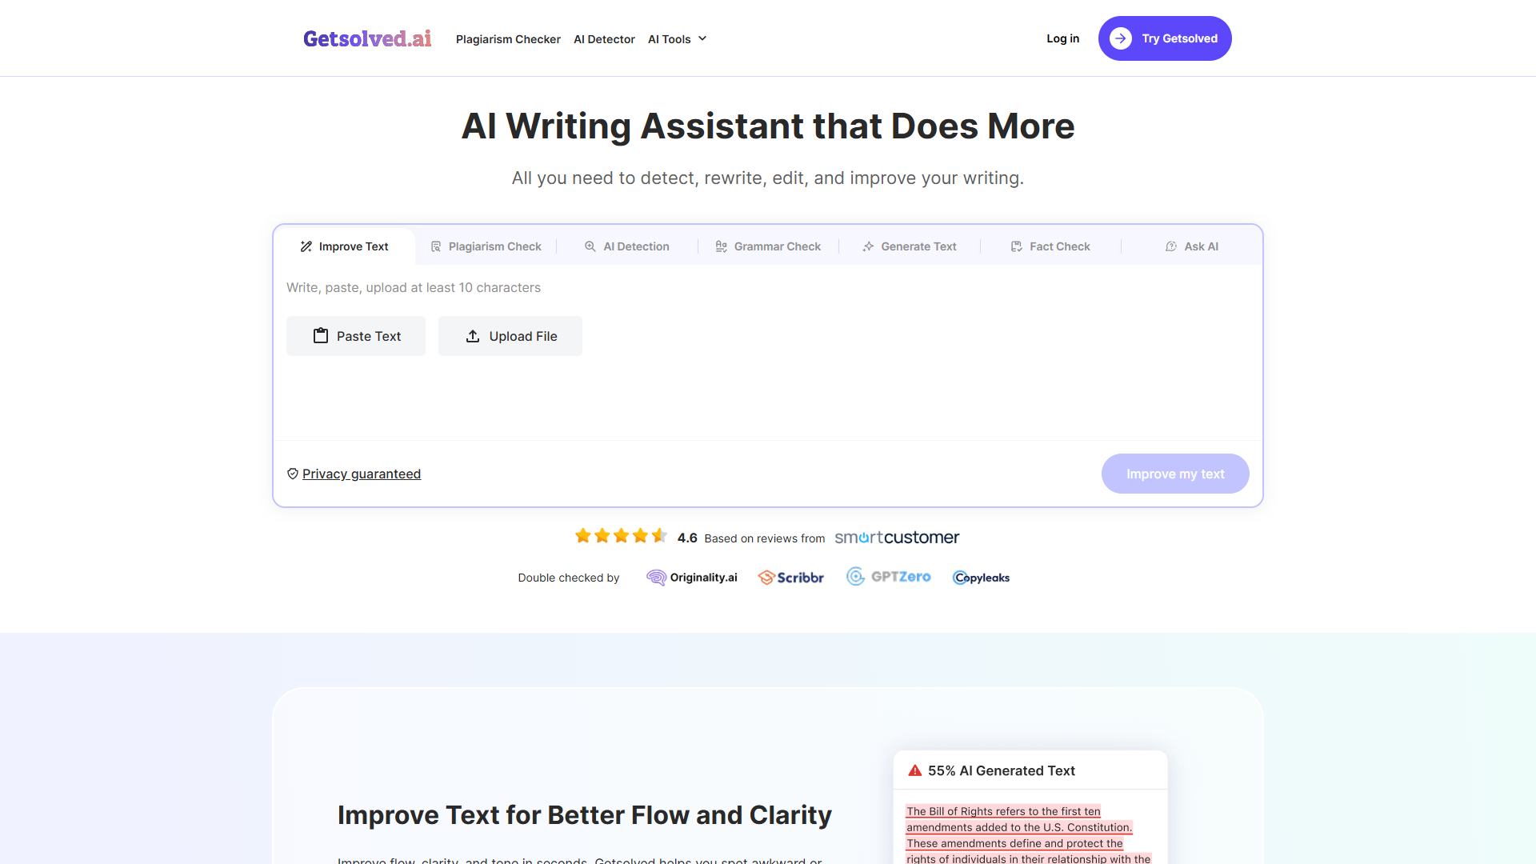Click the upload arrow icon
The width and height of the screenshot is (1536, 864).
(x=473, y=336)
